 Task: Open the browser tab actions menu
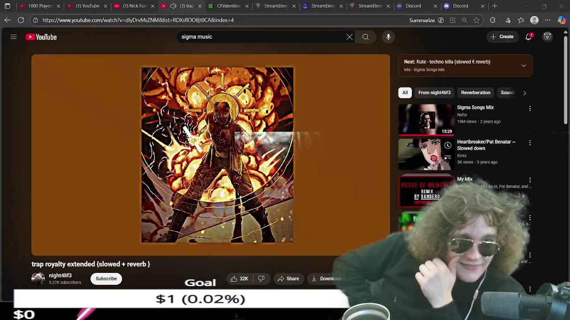pyautogui.click(x=7, y=6)
